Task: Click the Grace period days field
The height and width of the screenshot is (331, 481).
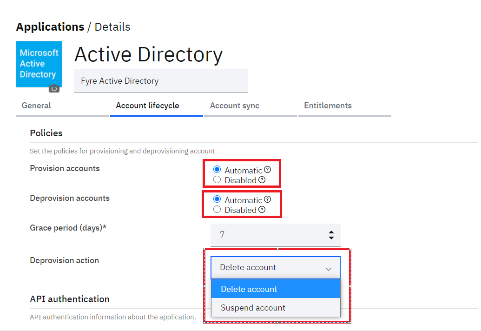Action: point(276,235)
